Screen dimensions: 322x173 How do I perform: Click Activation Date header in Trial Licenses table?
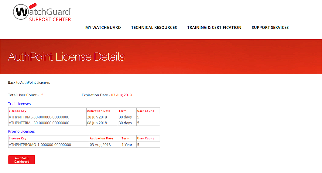point(99,111)
